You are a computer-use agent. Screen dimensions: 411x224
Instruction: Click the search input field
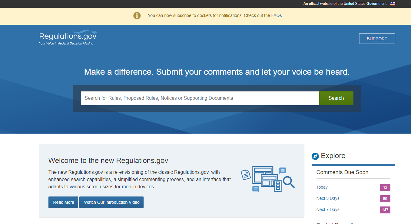pos(200,98)
